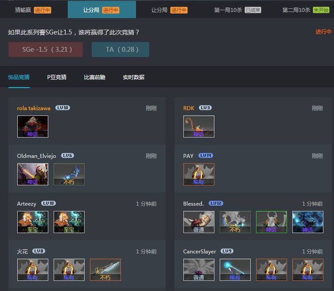Viewport: 334px width, 291px height.
Task: View Blessed.'s green-bordered 神话 item
Action: coord(272,222)
